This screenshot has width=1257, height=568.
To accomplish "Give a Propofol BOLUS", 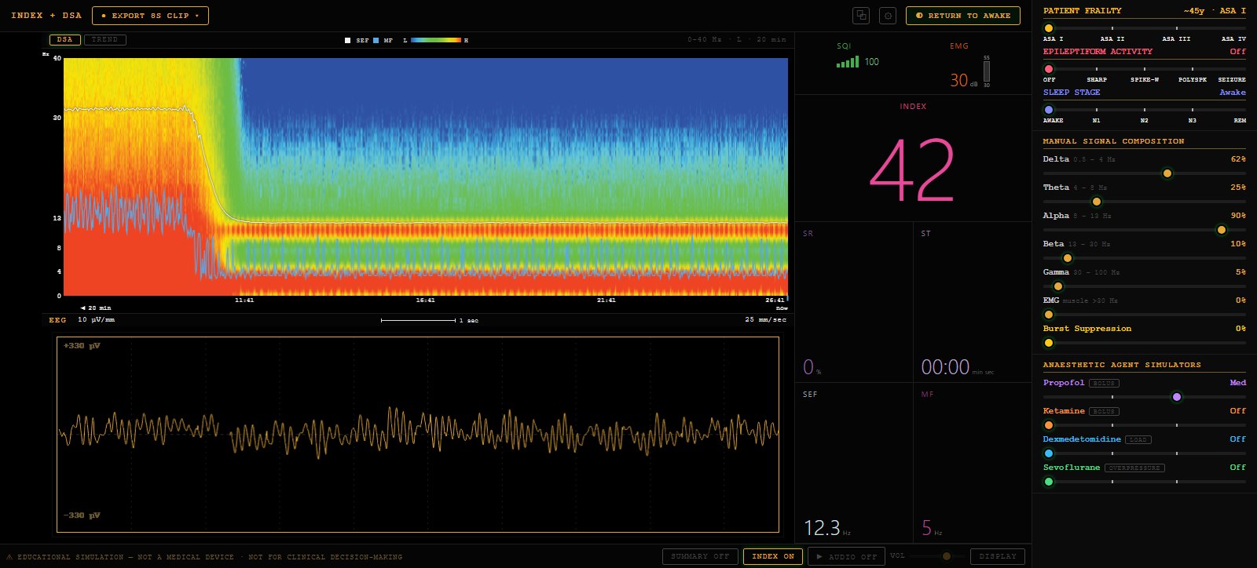I will pos(1104,383).
